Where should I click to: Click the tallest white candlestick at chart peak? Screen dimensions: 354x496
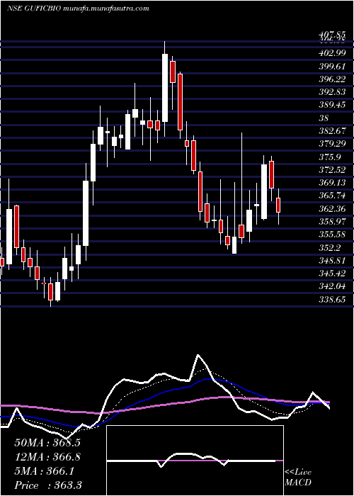click(165, 88)
